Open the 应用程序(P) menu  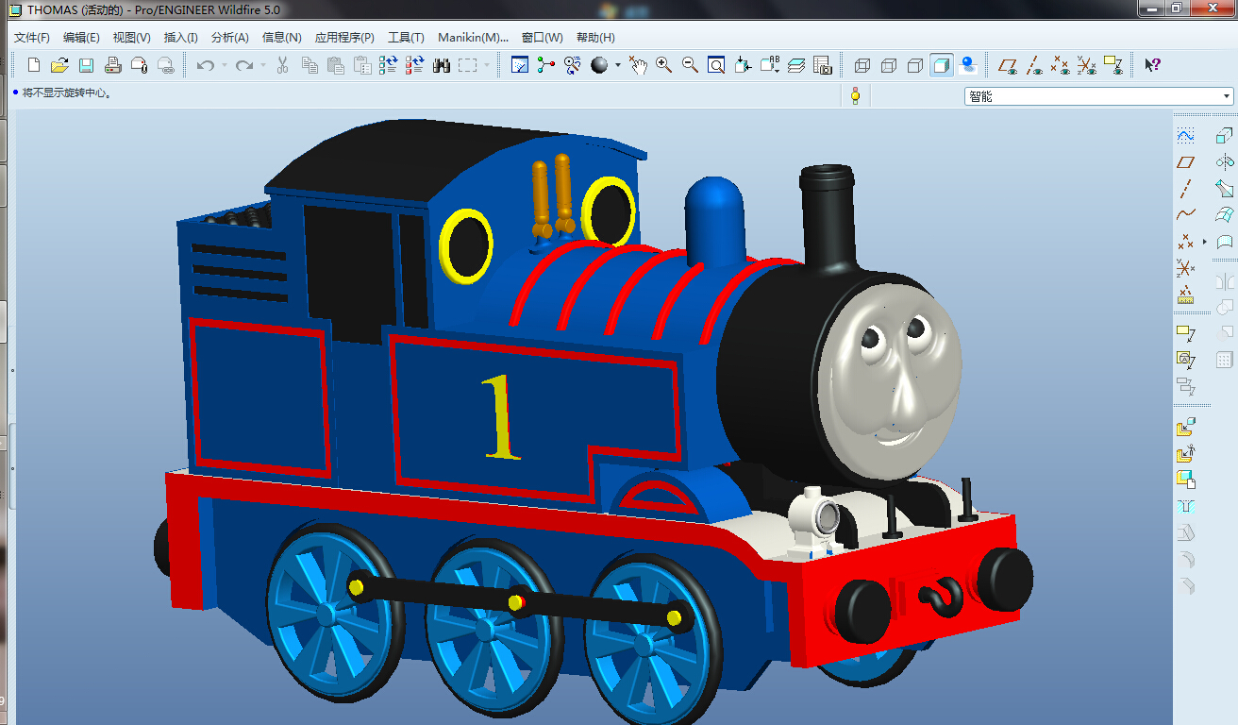coord(344,38)
